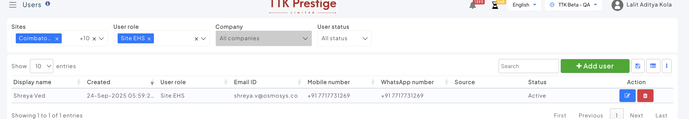Open the column view options icon
The image size is (689, 119).
[x=653, y=66]
